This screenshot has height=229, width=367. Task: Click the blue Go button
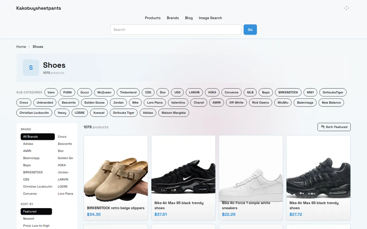pyautogui.click(x=250, y=29)
